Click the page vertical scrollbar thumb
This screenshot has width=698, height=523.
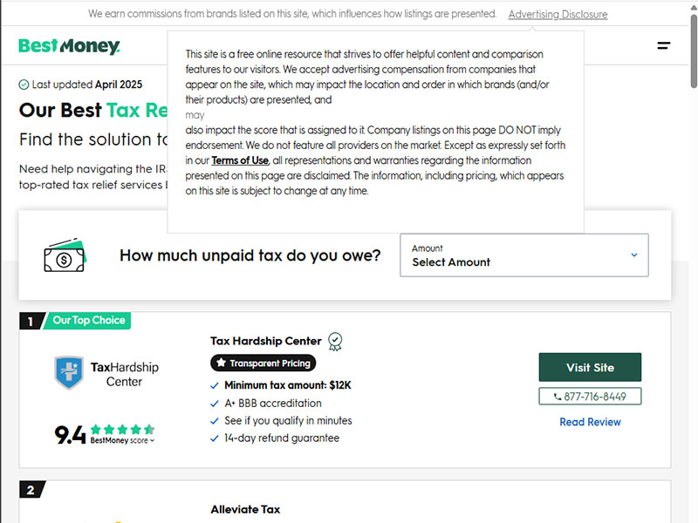[694, 51]
